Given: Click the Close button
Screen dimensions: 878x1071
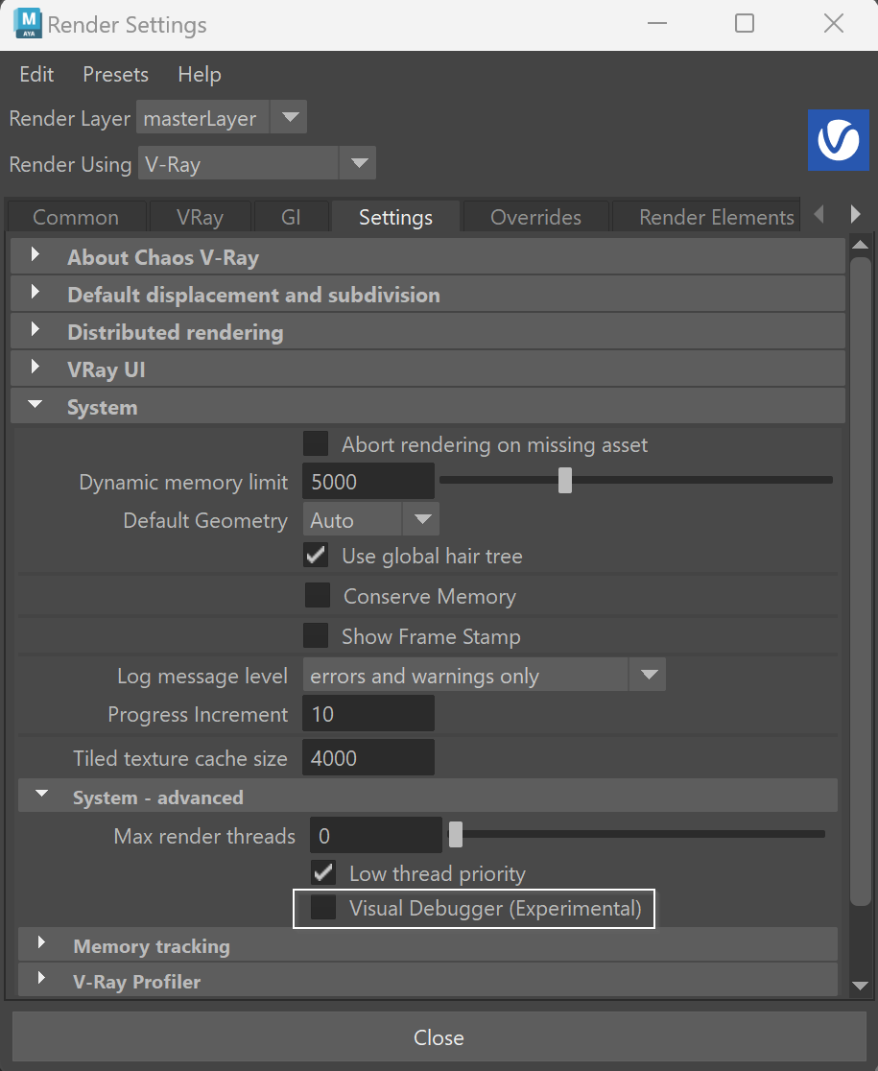Looking at the screenshot, I should click(439, 1036).
